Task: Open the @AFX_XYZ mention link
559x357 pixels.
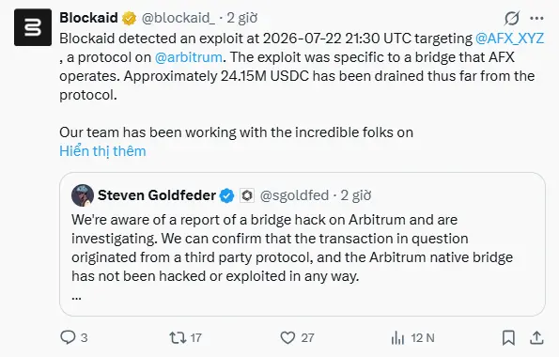Action: point(509,39)
